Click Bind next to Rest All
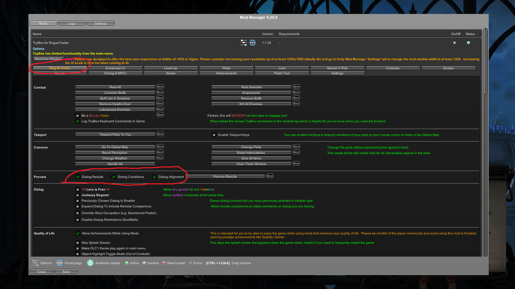 [160, 87]
